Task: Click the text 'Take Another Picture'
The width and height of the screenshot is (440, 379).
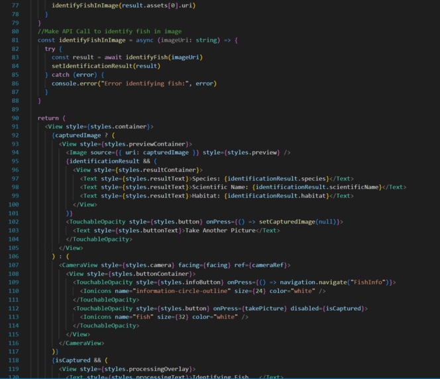Action: tap(220, 231)
